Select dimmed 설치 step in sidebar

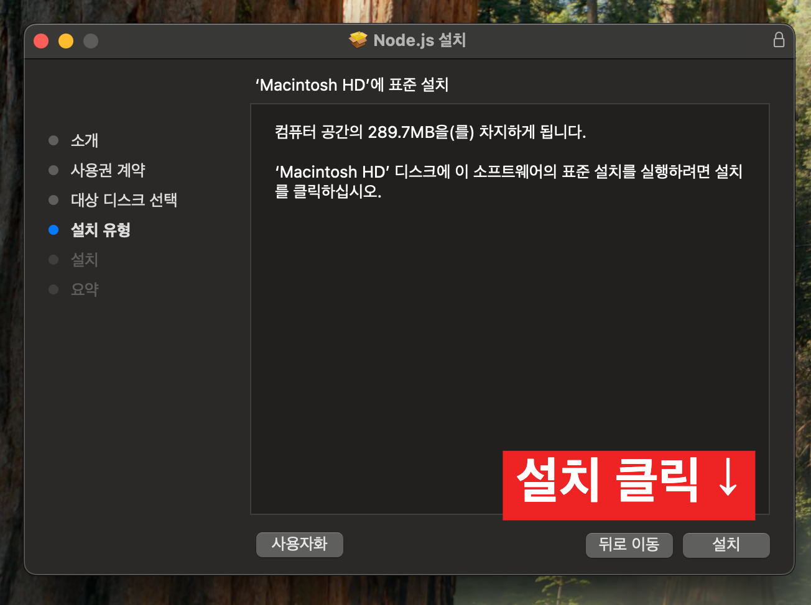point(85,260)
